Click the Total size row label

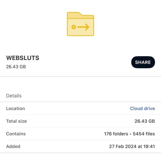click(16, 121)
